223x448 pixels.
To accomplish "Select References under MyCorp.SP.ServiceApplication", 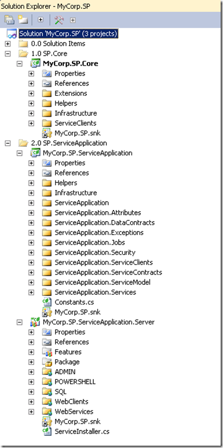I will pyautogui.click(x=72, y=173).
